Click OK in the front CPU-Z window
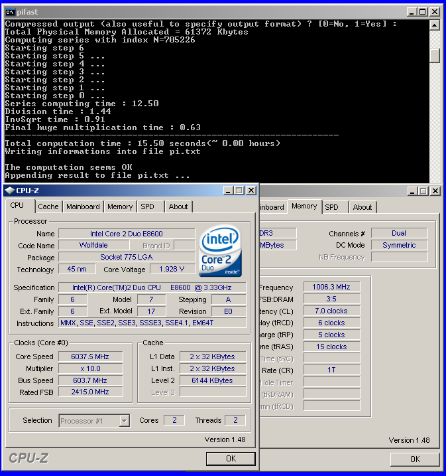446x476 pixels. tap(231, 458)
